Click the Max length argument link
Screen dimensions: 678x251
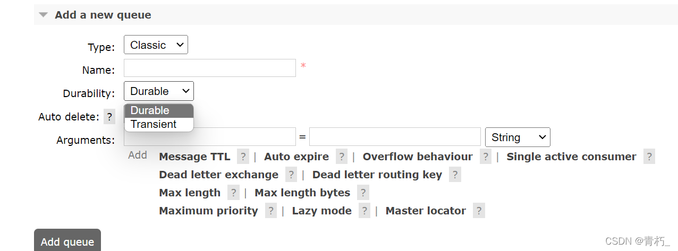190,193
